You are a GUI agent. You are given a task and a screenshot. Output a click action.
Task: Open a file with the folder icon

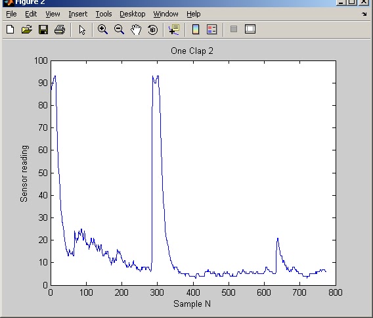27,30
